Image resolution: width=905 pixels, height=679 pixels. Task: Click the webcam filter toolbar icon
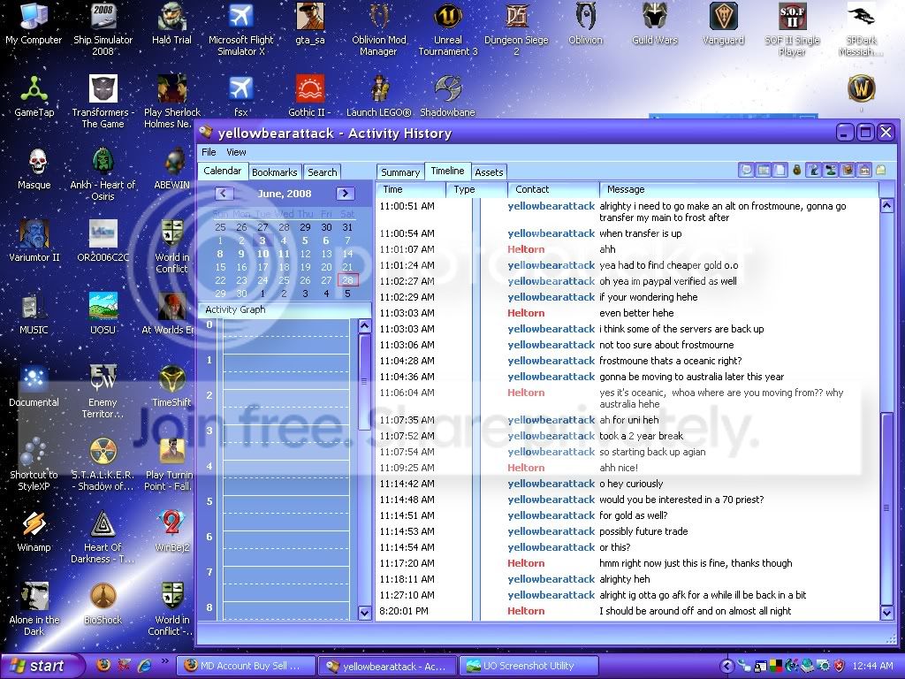tap(830, 170)
